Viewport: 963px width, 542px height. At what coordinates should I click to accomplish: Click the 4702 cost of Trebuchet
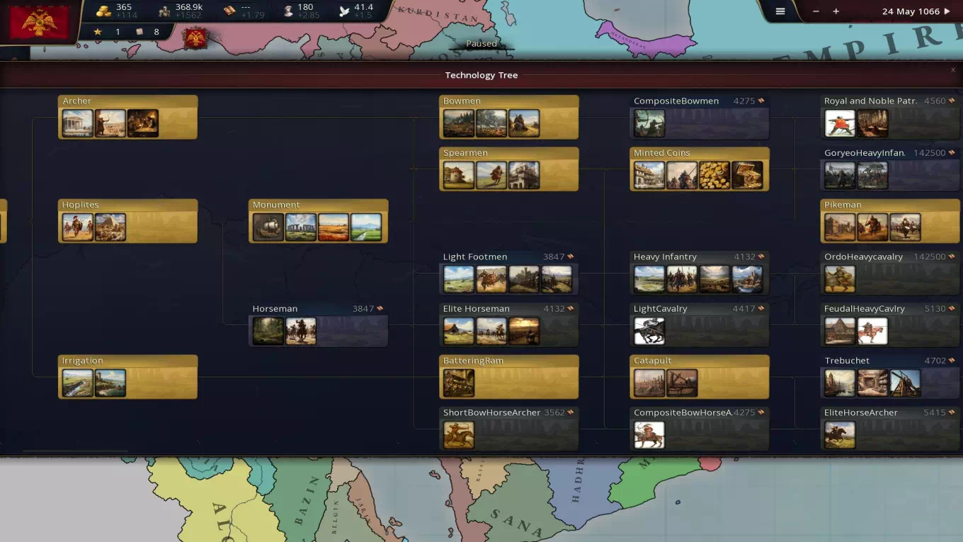click(x=935, y=361)
